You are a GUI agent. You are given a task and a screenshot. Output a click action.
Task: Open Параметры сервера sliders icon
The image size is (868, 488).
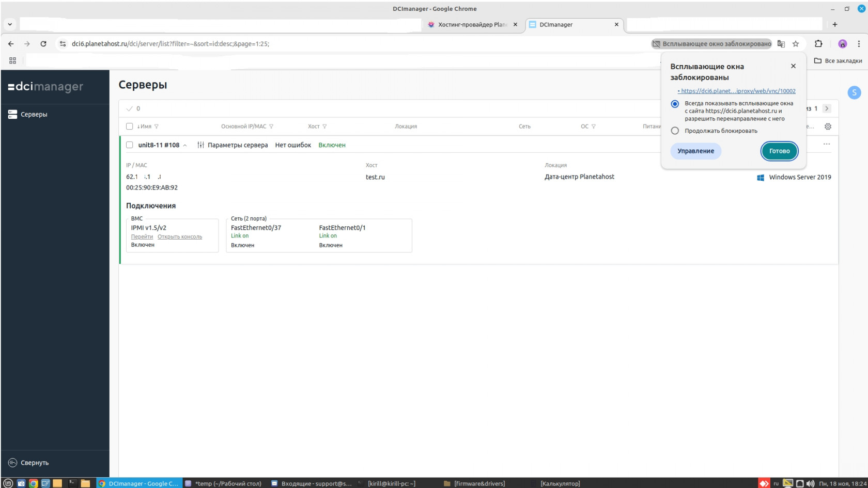coord(200,145)
